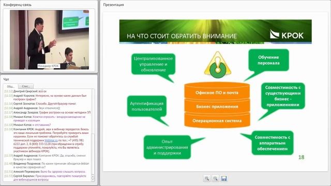Click the 'Презентация' panel title

click(x=114, y=5)
